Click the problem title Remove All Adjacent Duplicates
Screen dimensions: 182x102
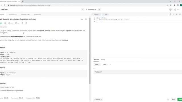tap(18, 20)
